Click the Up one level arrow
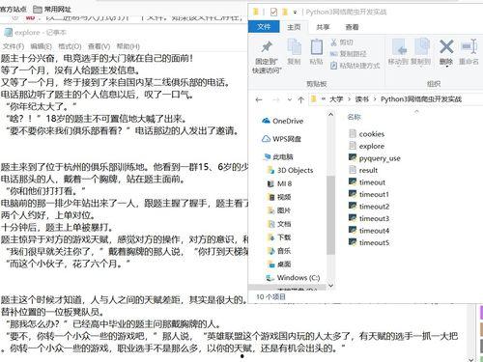Image resolution: width=483 pixels, height=362 pixels. [300, 99]
